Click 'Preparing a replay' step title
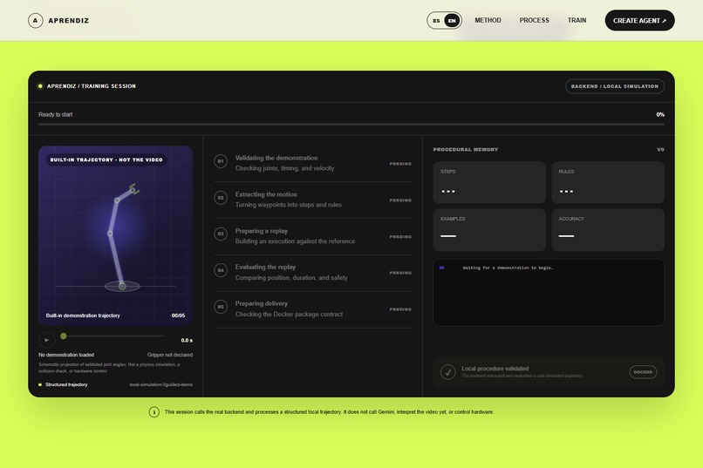Screen dimensions: 703x468 pos(262,231)
